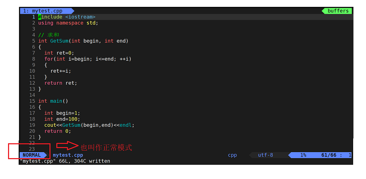Click line number 9 in the gutter
Image resolution: width=366 pixels, height=179 pixels.
coord(34,65)
